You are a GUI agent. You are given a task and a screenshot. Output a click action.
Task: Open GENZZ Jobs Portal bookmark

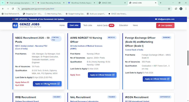tap(118, 14)
